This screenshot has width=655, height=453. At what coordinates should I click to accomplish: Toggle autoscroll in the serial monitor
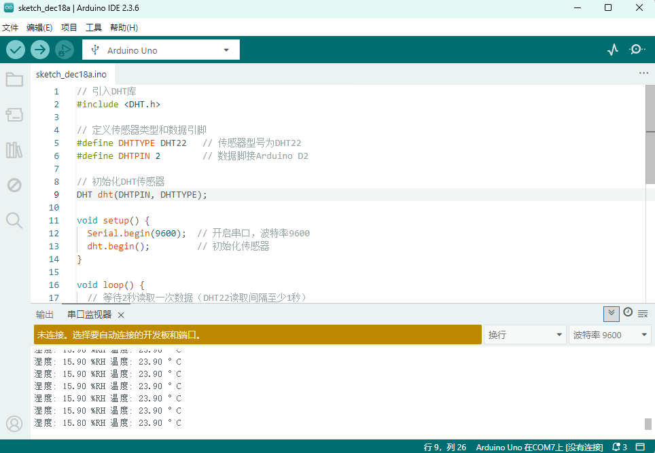click(x=611, y=314)
